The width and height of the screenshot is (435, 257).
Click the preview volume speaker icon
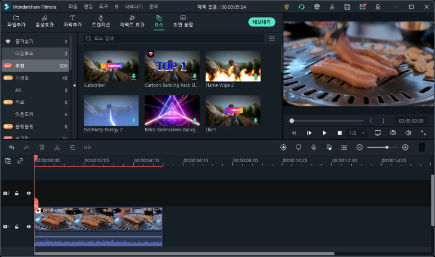(x=408, y=133)
